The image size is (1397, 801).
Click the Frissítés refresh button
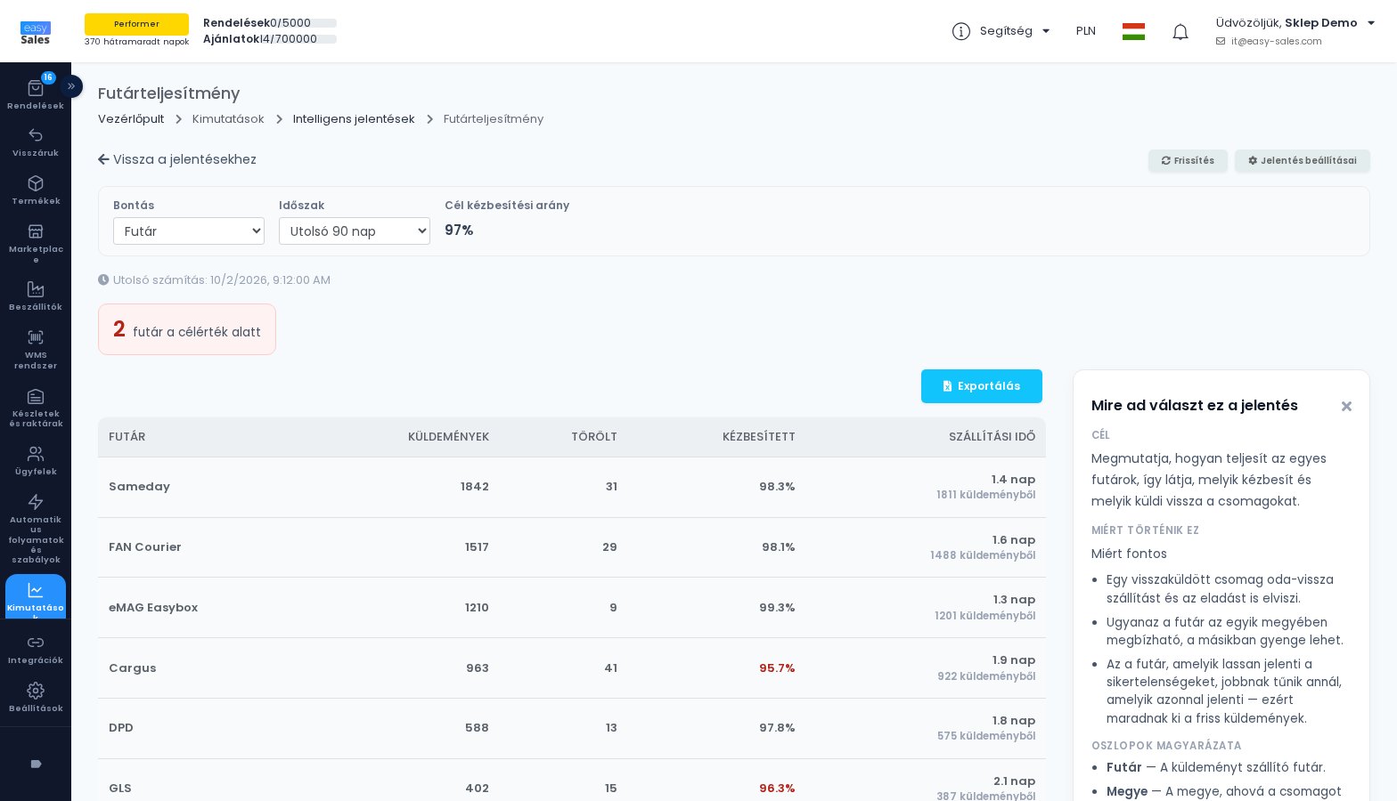tap(1188, 161)
